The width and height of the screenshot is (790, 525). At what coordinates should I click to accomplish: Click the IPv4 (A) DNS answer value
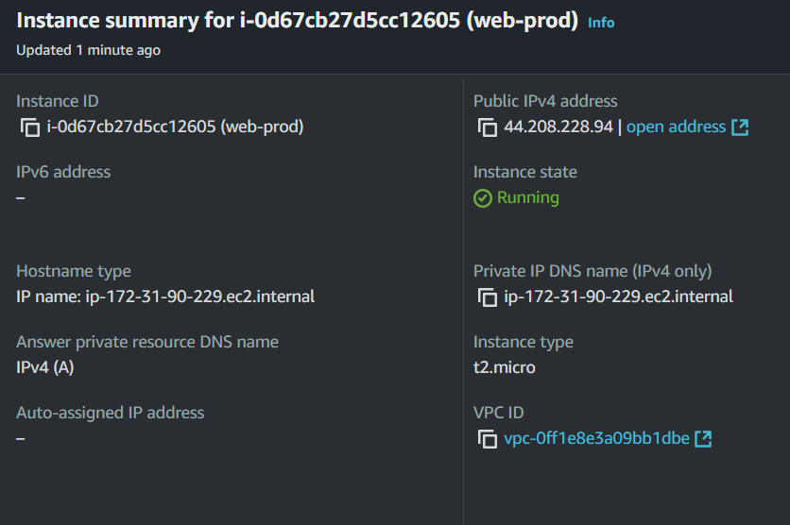pyautogui.click(x=45, y=367)
